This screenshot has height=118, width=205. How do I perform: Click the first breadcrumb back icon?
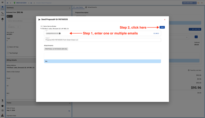7,3
